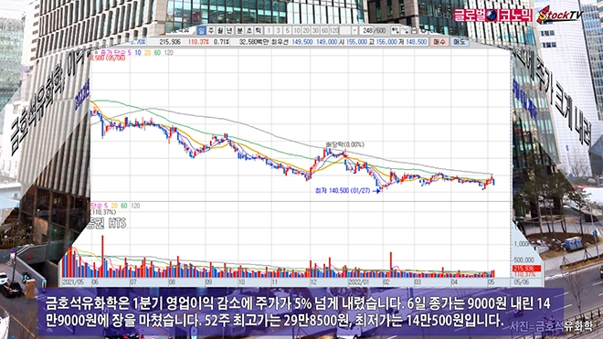The image size is (603, 339).
Task: Click the 20-day volume average legend
Action: [114, 206]
